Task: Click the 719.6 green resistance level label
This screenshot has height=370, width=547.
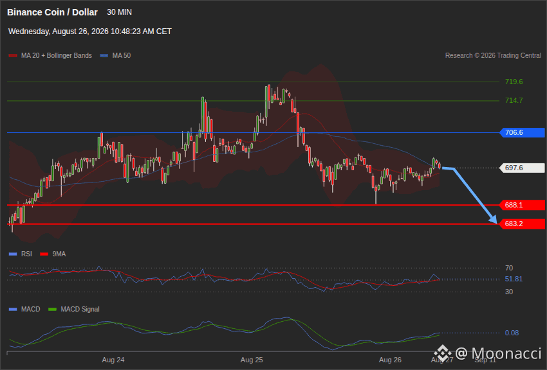Action: point(514,82)
